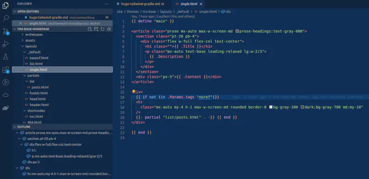The image size is (369, 179).
Task: Click bg-gray-100 color swatch on line 18
Action: click(x=271, y=107)
